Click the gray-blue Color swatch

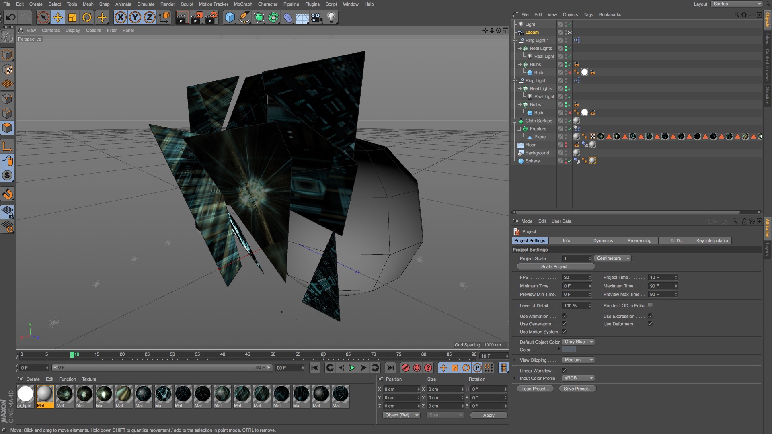[x=569, y=350]
